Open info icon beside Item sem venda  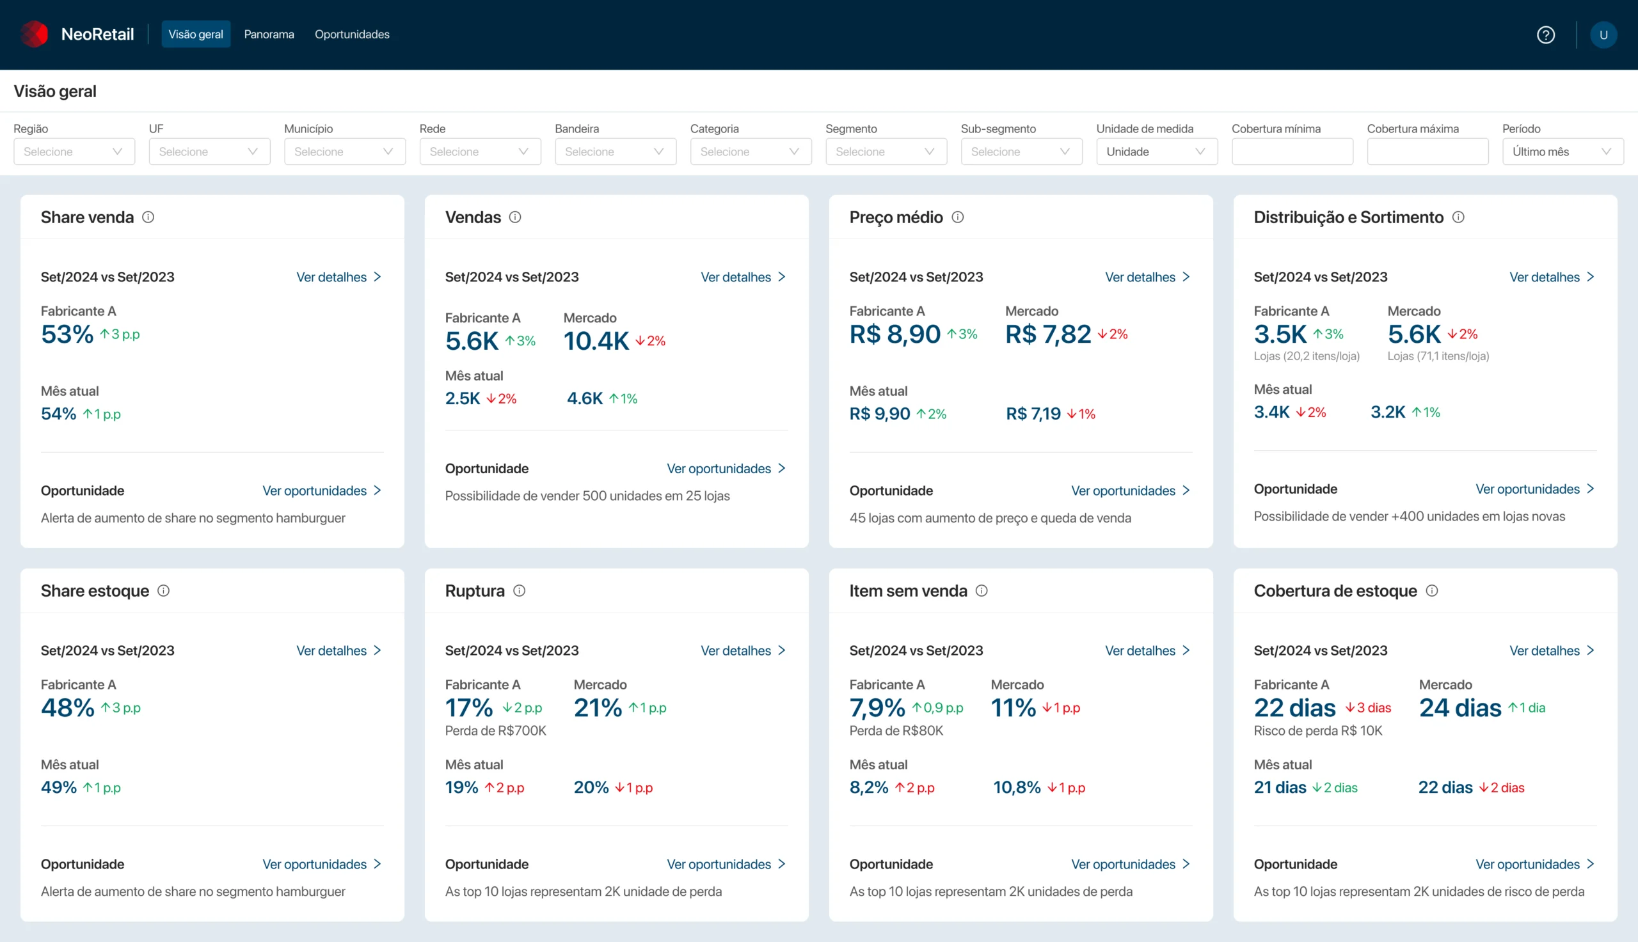982,591
